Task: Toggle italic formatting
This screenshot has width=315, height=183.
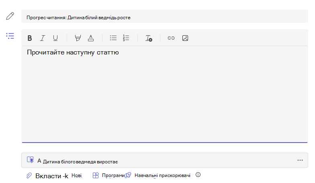Action: tap(43, 38)
